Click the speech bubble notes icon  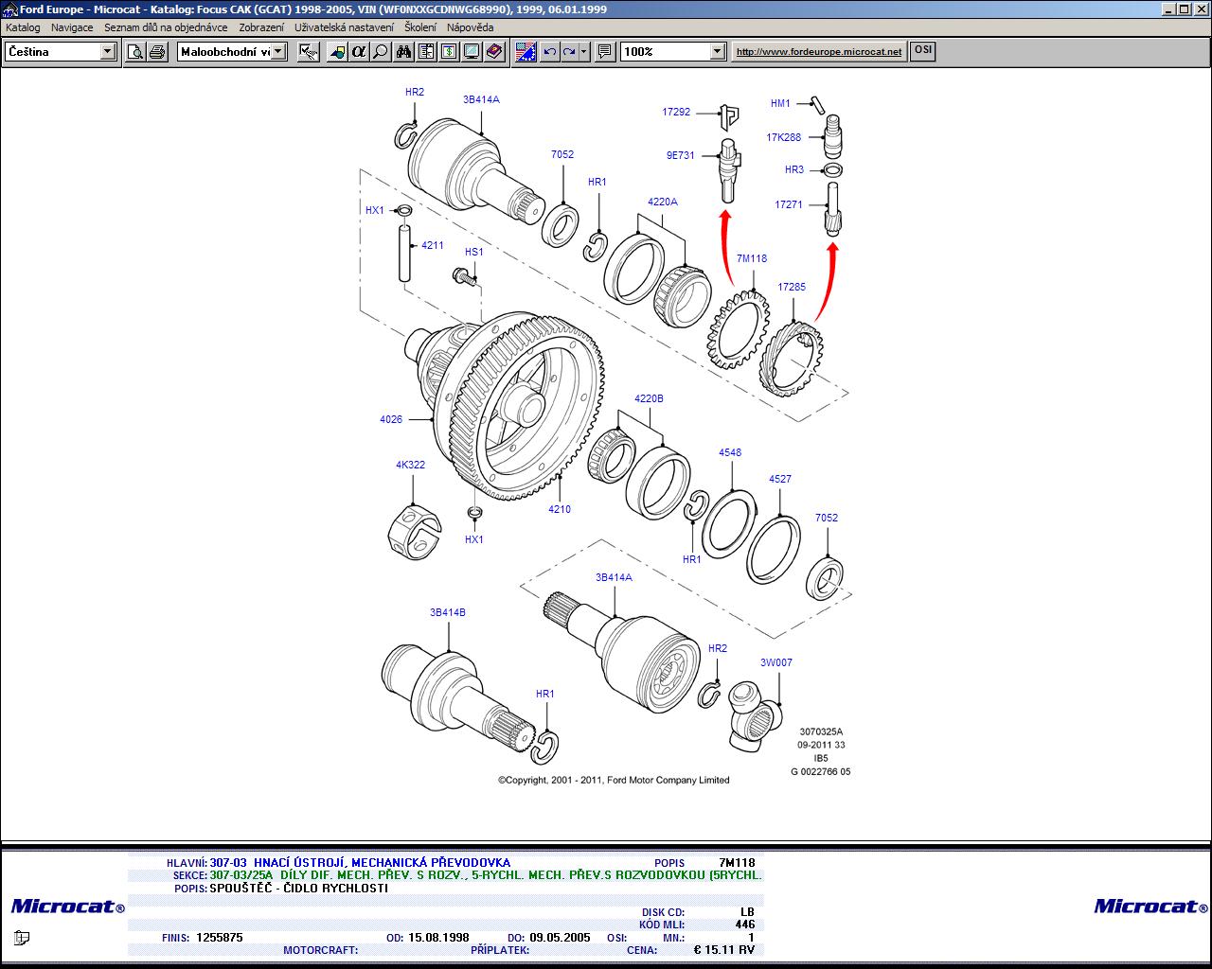click(x=605, y=52)
